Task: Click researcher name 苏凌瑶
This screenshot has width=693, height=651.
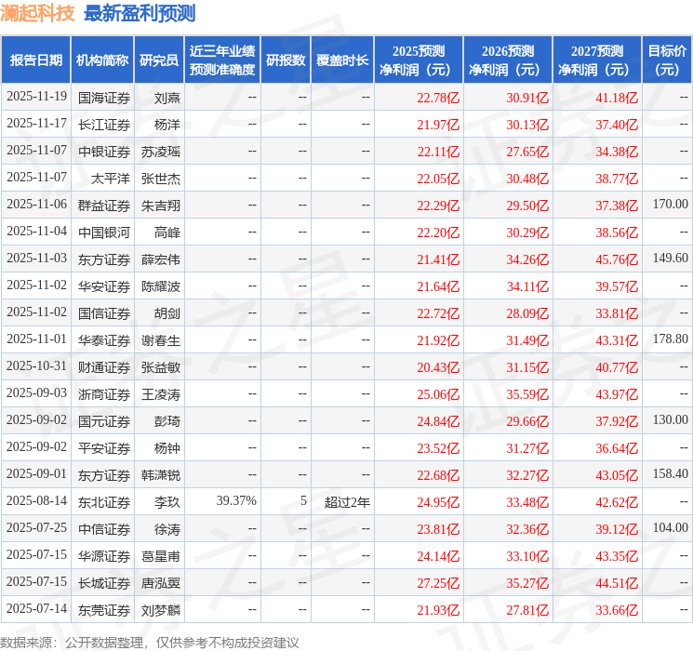Action: coord(161,152)
